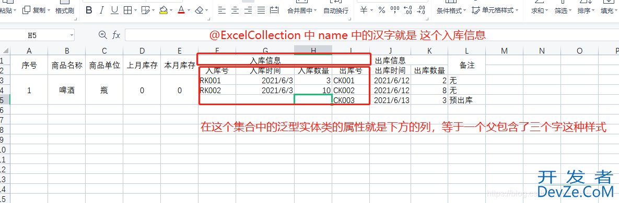Viewport: 619px width, 203px height.
Task: Center text horizontally
Action: pos(235,10)
